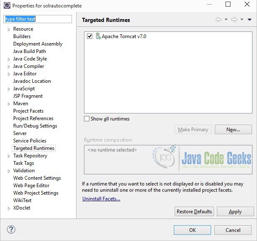The height and width of the screenshot is (241, 257).
Task: Expand the JavaScript node
Action: click(9, 89)
